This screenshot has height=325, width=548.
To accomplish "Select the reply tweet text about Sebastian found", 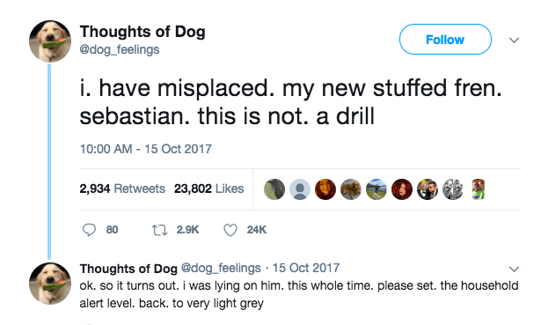I will click(299, 294).
